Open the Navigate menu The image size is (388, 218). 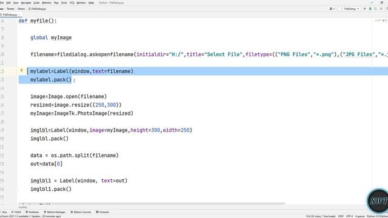coord(26,2)
